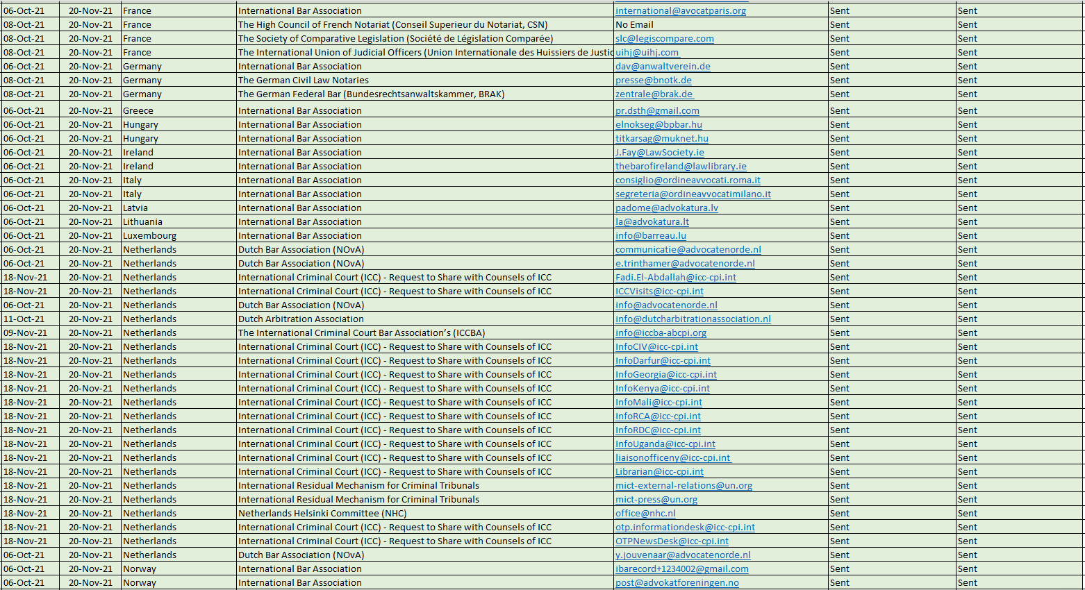Screen dimensions: 1085x590
Task: Open the presse@bnotk.de email link
Action: pyautogui.click(x=654, y=81)
